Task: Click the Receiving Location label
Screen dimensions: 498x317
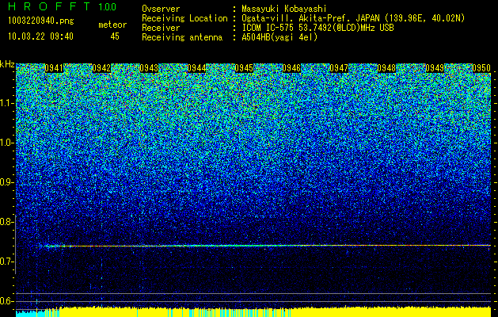Action: click(184, 18)
